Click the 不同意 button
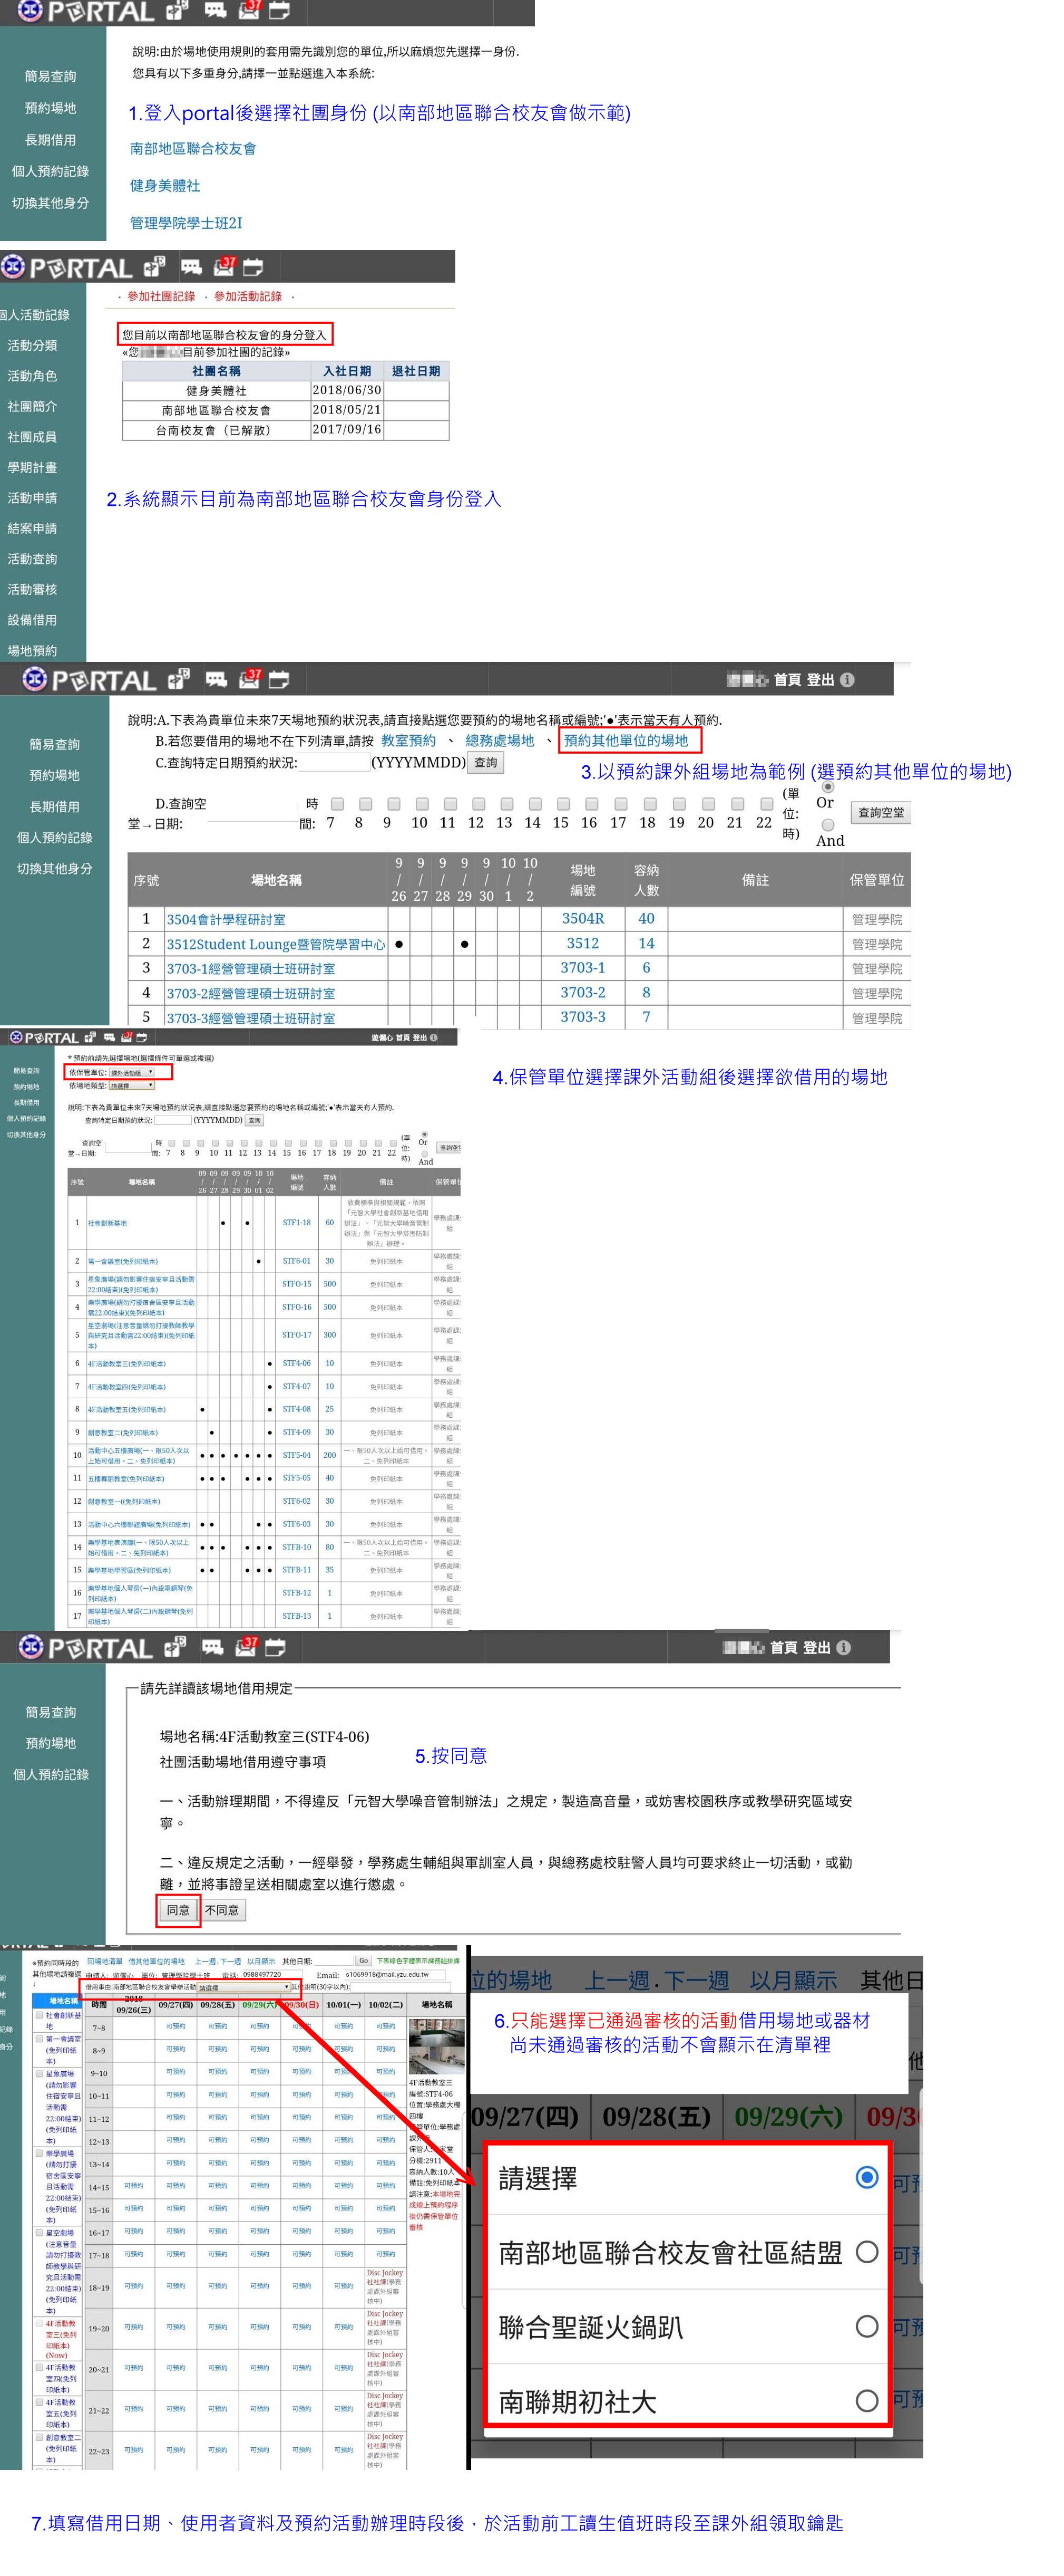 tap(222, 1909)
